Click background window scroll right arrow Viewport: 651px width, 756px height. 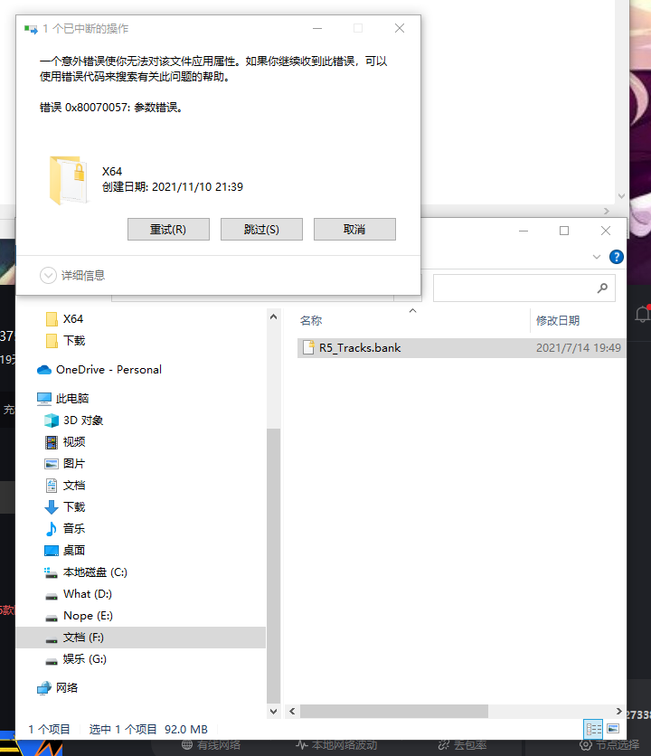(x=607, y=212)
